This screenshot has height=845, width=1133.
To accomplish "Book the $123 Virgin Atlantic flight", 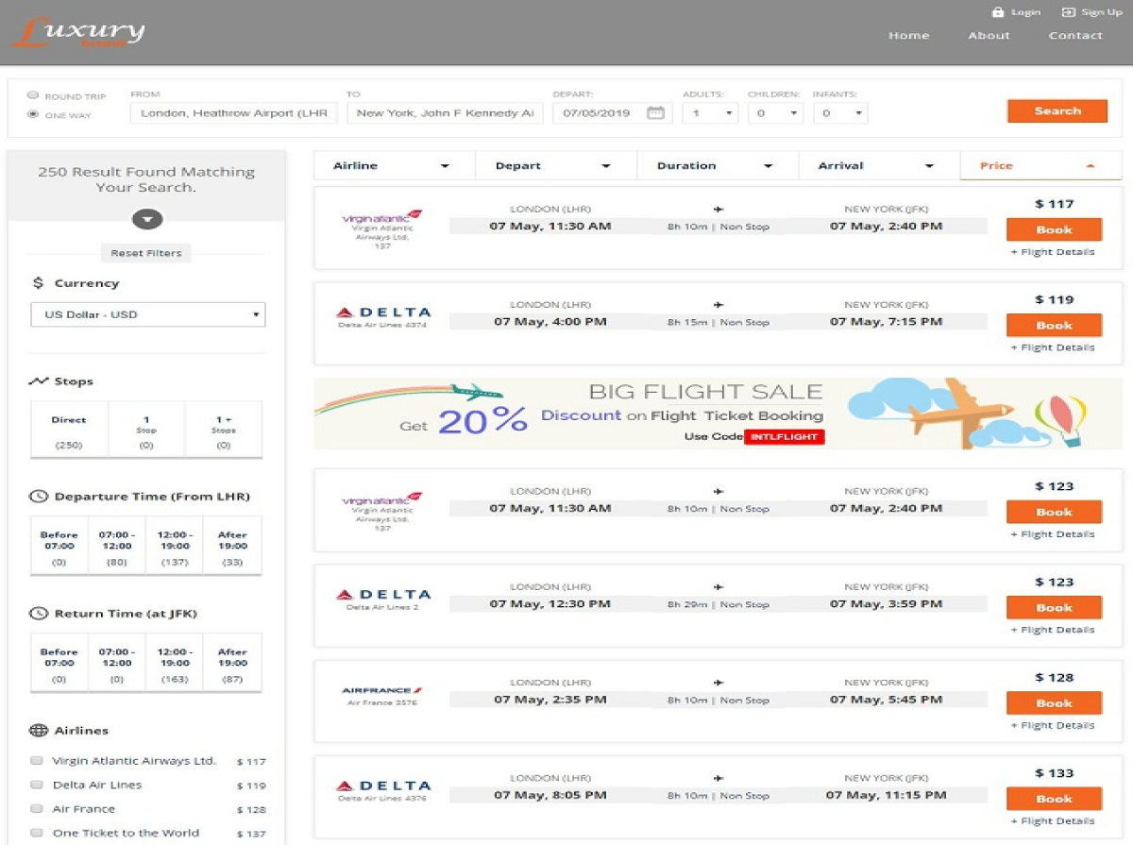I will 1054,512.
